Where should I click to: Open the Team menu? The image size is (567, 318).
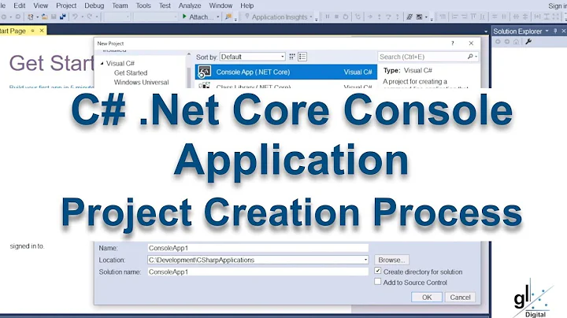pos(120,6)
